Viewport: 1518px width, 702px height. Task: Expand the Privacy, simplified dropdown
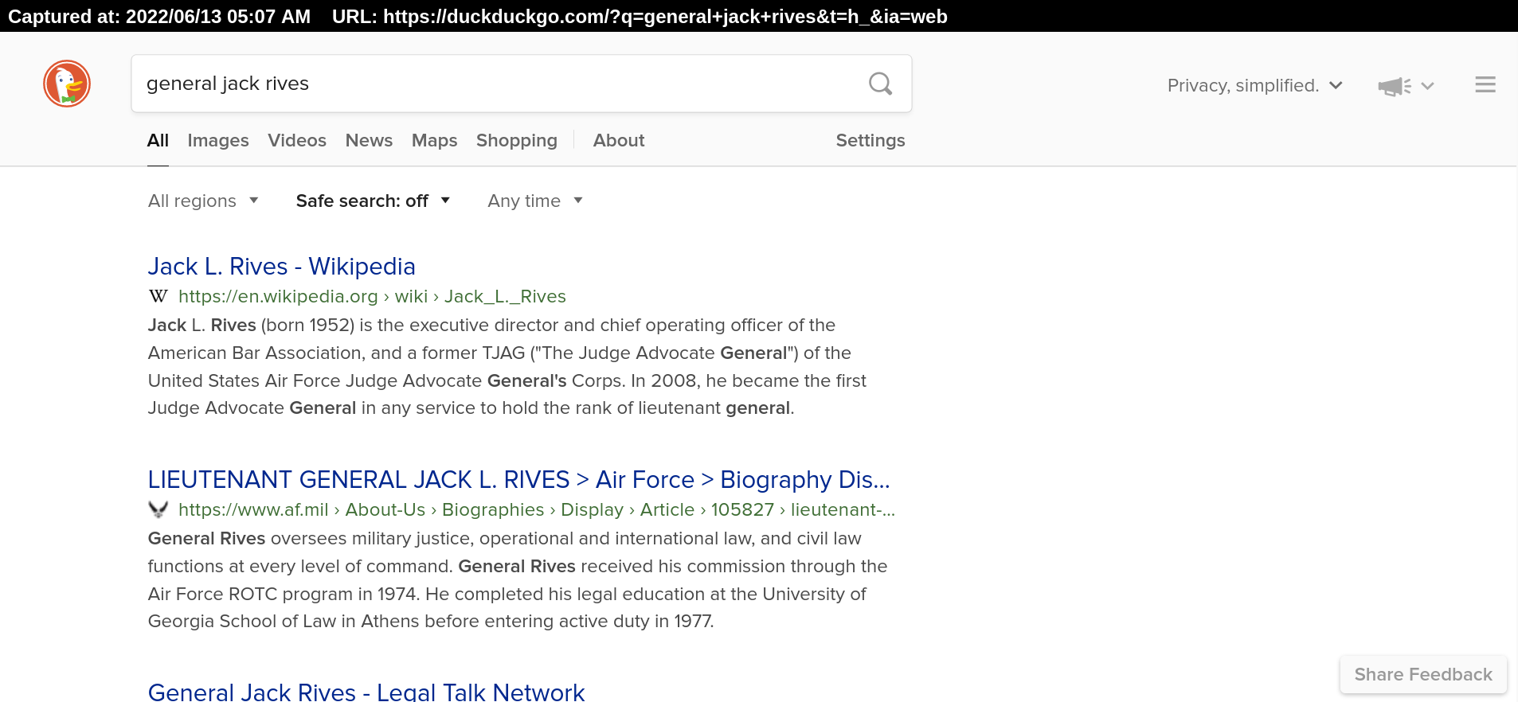click(1255, 85)
